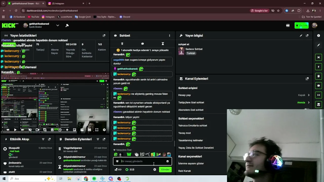Click the trash icon in chat toolbar
This screenshot has width=324, height=182.
pyautogui.click(x=122, y=44)
